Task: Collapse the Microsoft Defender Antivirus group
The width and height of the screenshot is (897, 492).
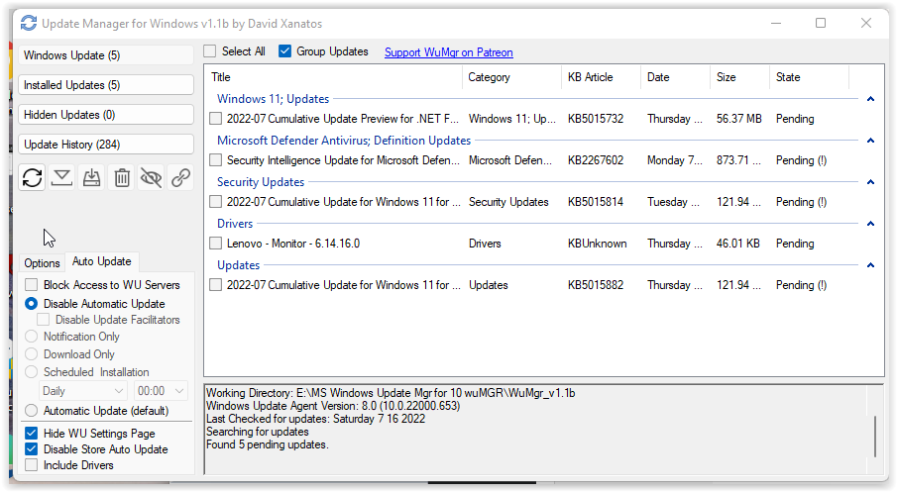Action: 870,141
